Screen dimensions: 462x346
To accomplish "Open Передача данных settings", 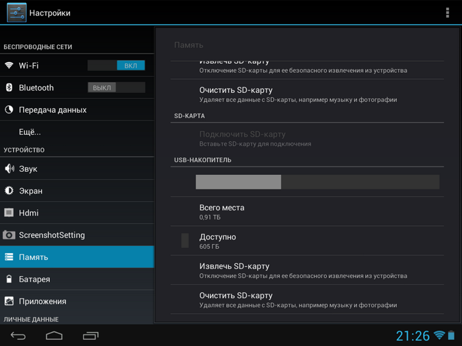I will (77, 110).
